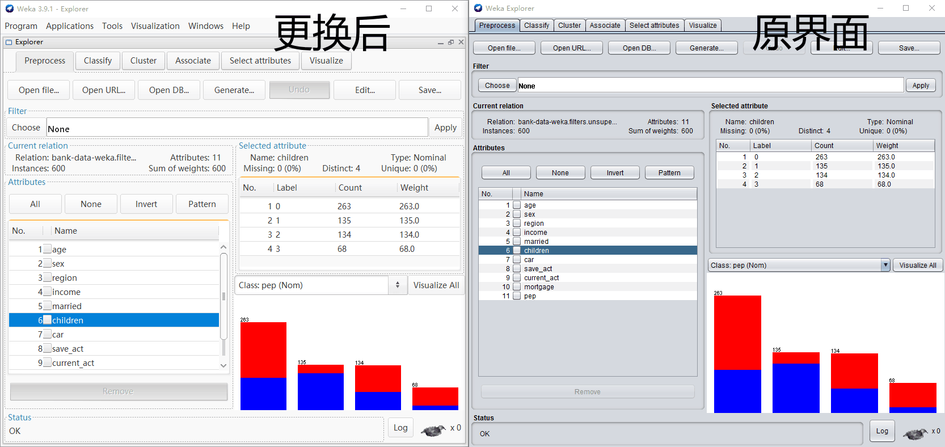
Task: Switch to Classify tab in Weka Explorer window
Action: [x=537, y=26]
